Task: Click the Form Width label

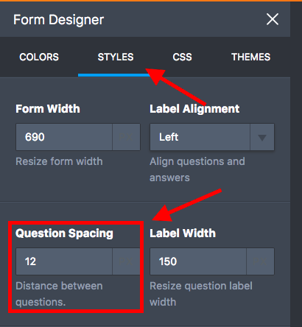Action: (x=48, y=108)
